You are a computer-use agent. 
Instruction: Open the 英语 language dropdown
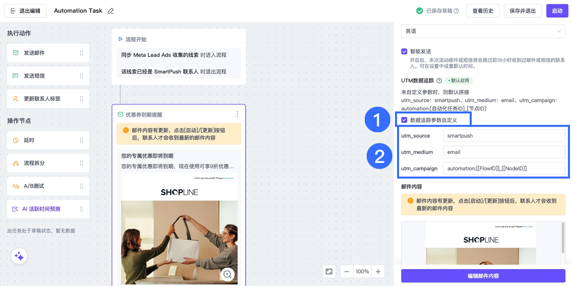point(483,31)
